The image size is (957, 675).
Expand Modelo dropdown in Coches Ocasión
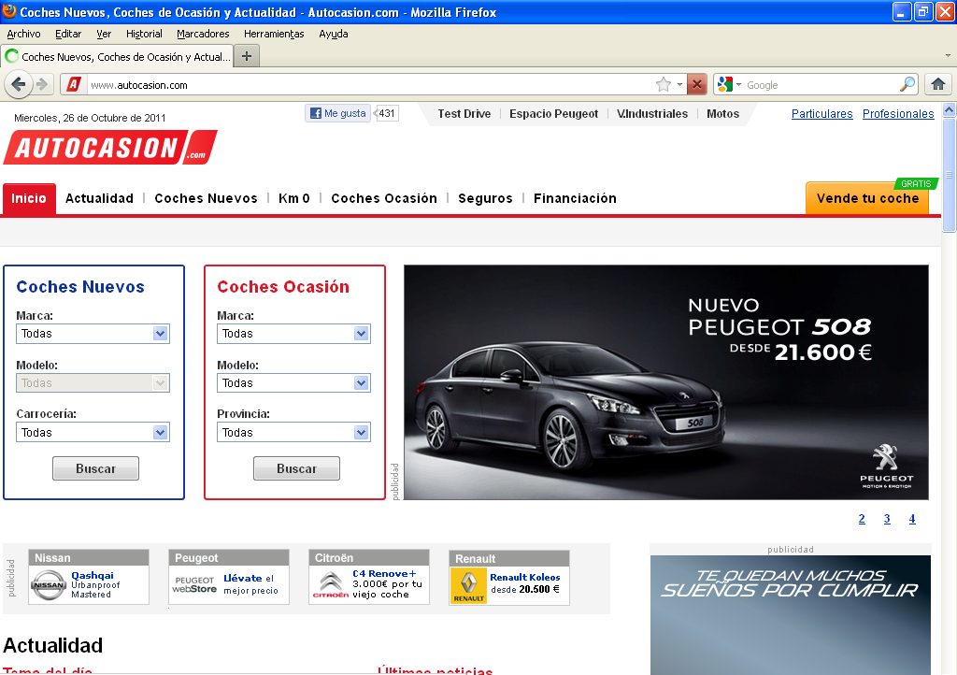361,382
